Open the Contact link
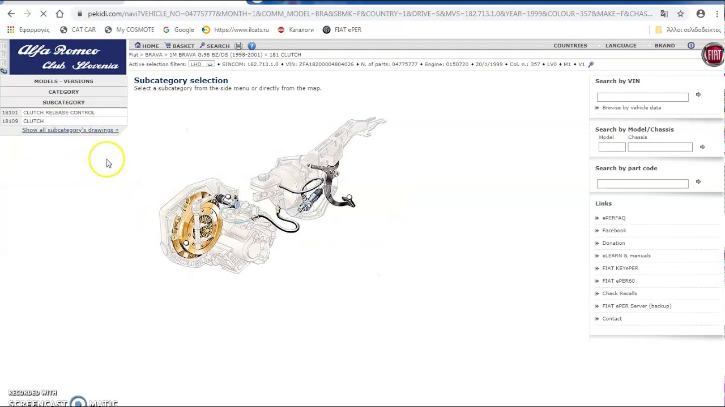Image resolution: width=725 pixels, height=407 pixels. click(x=612, y=319)
